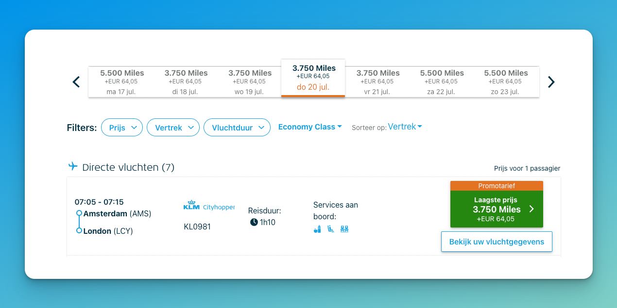Click the Services aan boord label
This screenshot has height=308, width=617.
pyautogui.click(x=336, y=211)
